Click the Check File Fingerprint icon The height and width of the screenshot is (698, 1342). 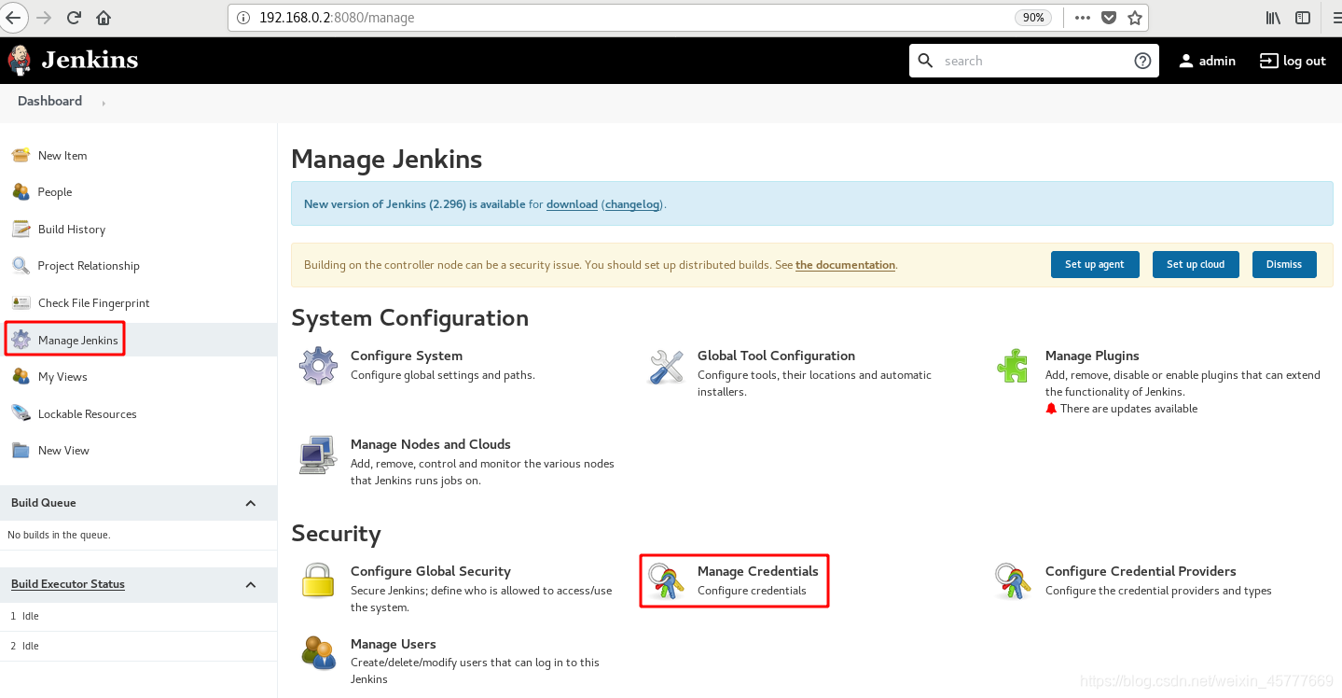[x=21, y=302]
